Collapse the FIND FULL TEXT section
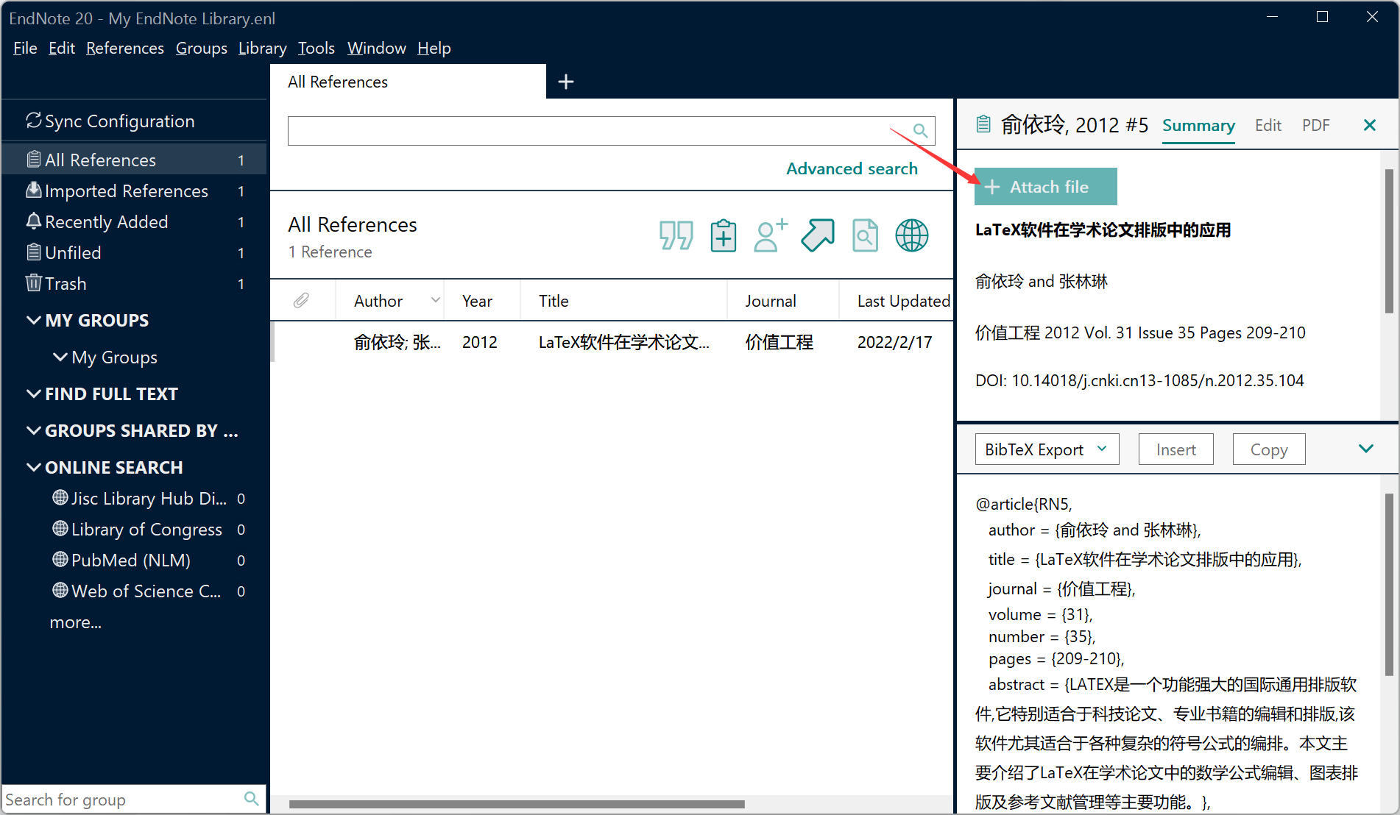The image size is (1400, 815). click(34, 394)
